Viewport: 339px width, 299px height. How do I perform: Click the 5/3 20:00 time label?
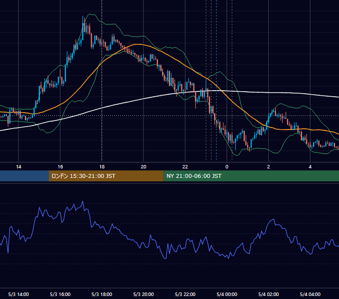click(x=144, y=294)
